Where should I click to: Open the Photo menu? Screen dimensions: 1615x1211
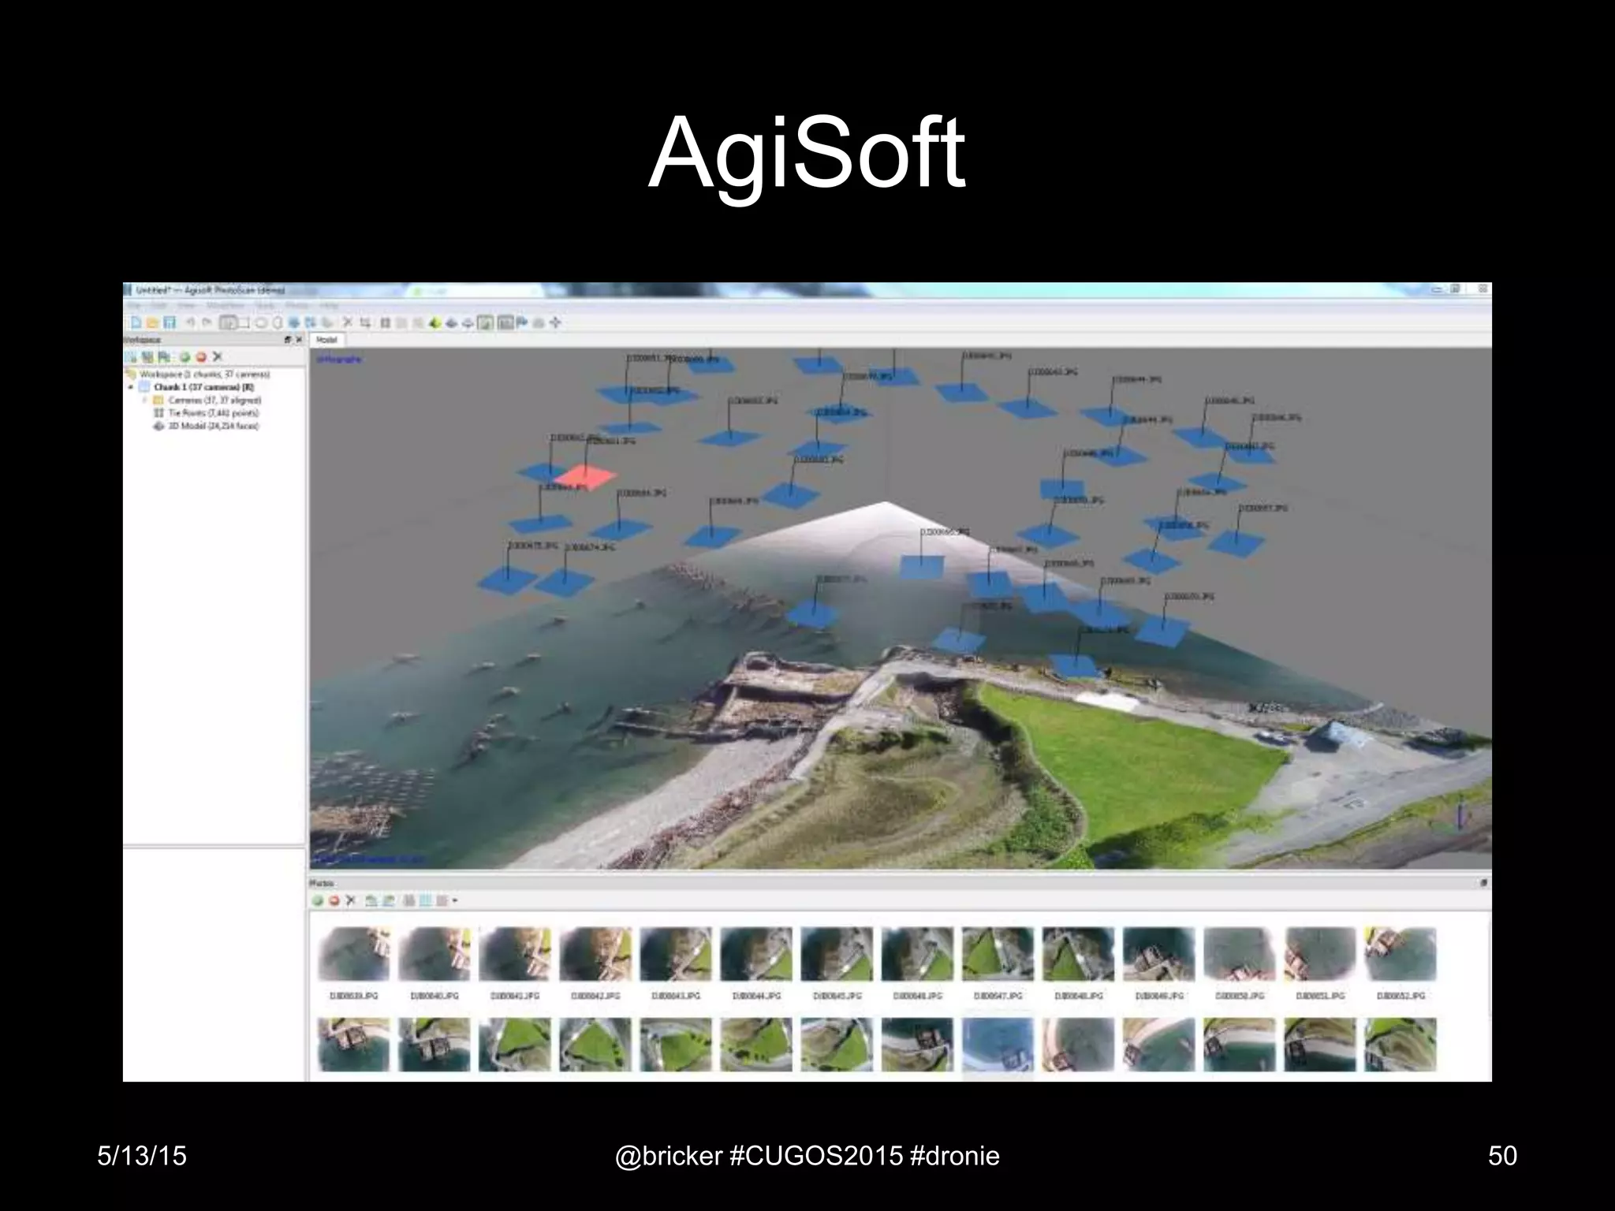tap(297, 306)
